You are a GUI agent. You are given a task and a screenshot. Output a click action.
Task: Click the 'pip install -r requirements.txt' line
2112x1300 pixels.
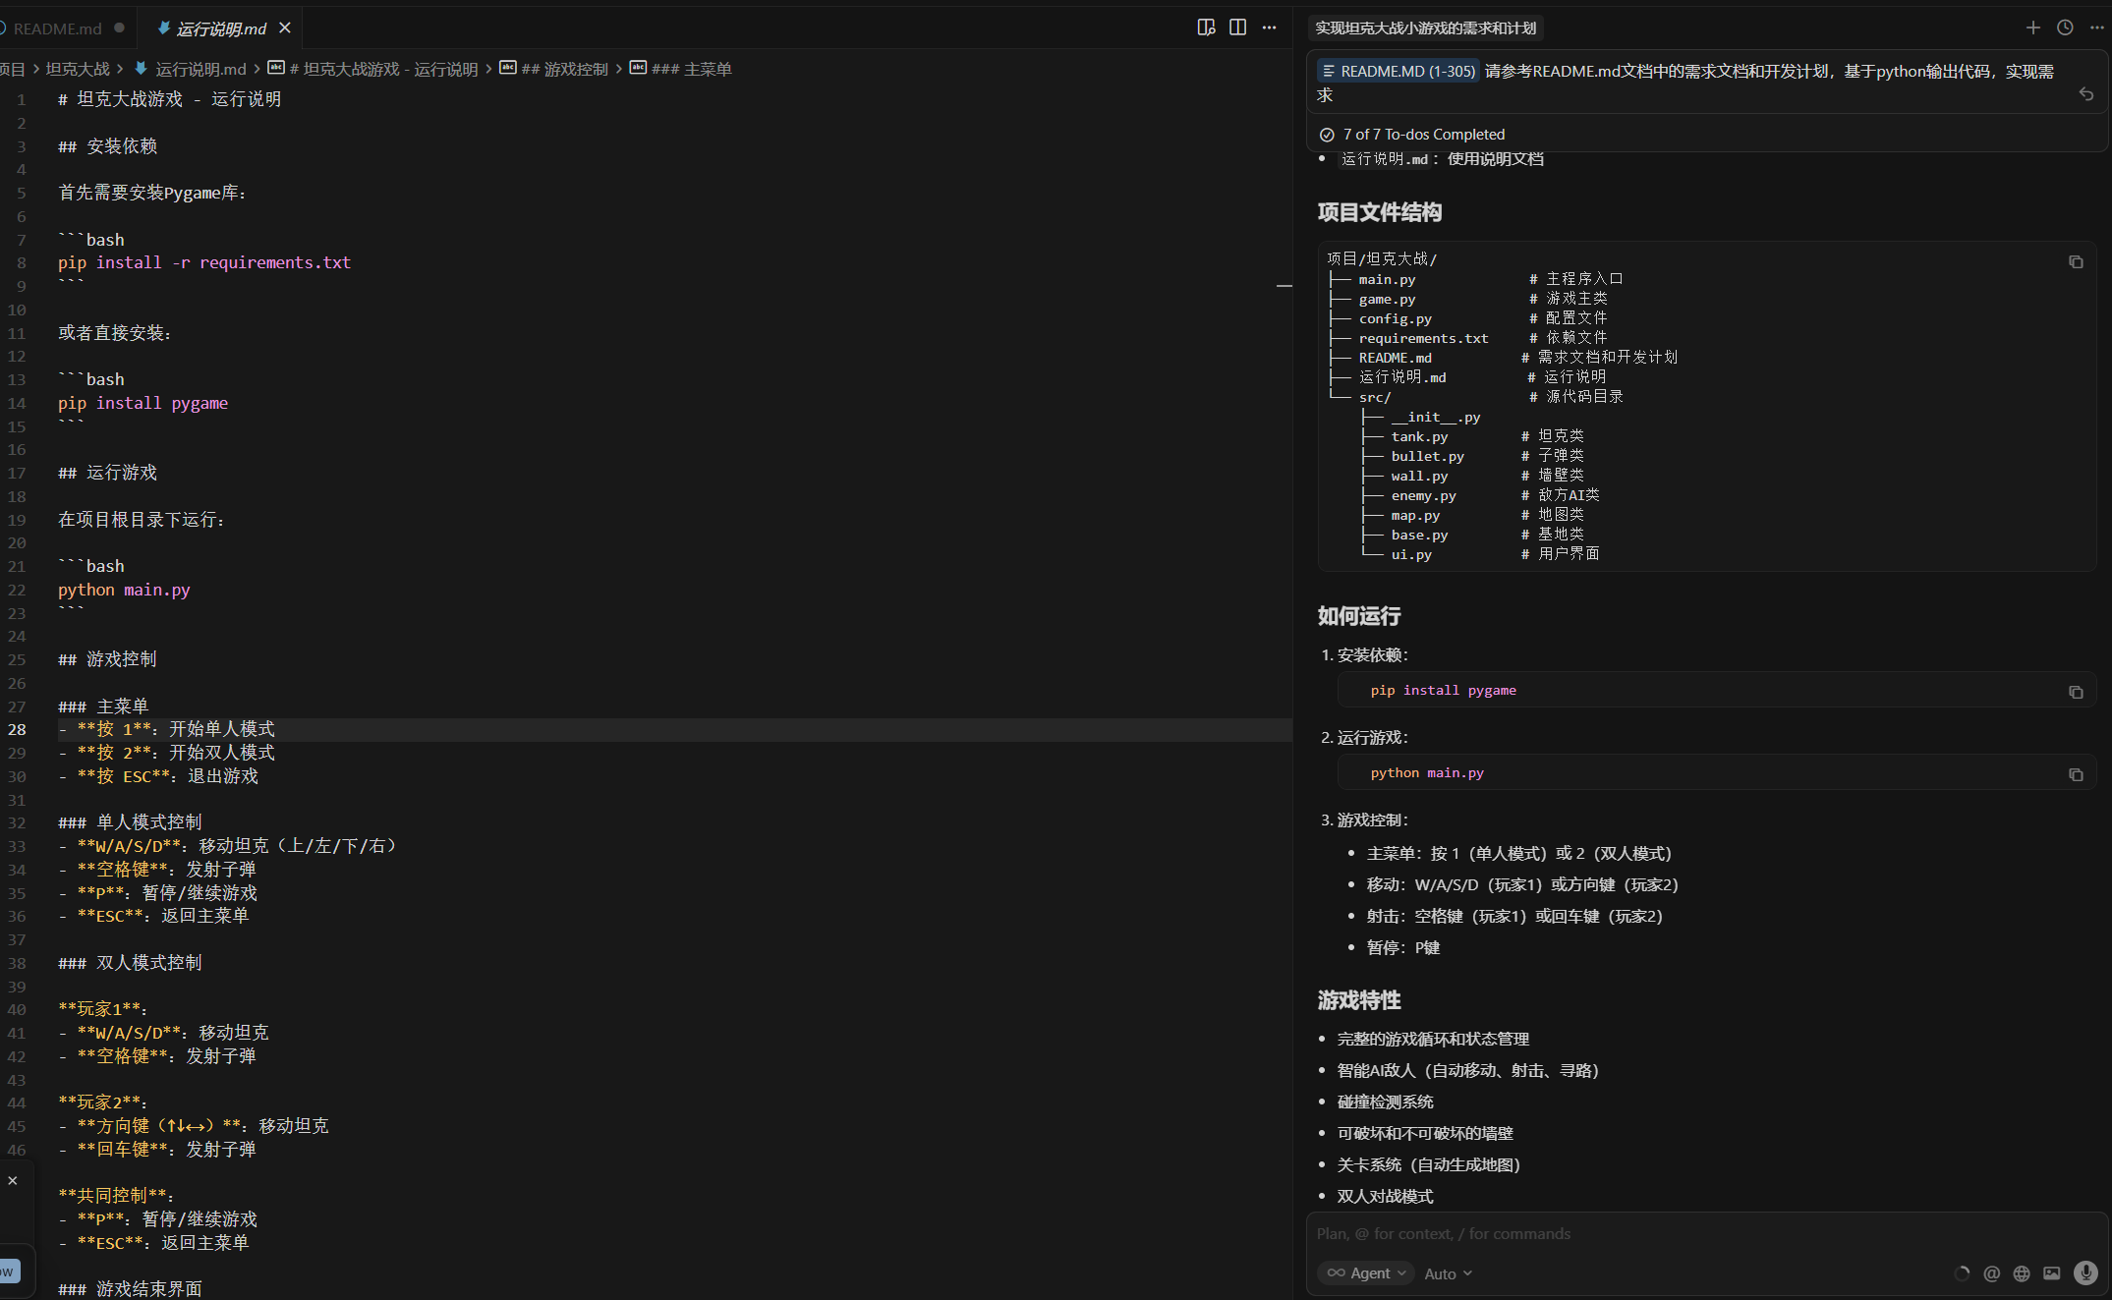pyautogui.click(x=204, y=262)
